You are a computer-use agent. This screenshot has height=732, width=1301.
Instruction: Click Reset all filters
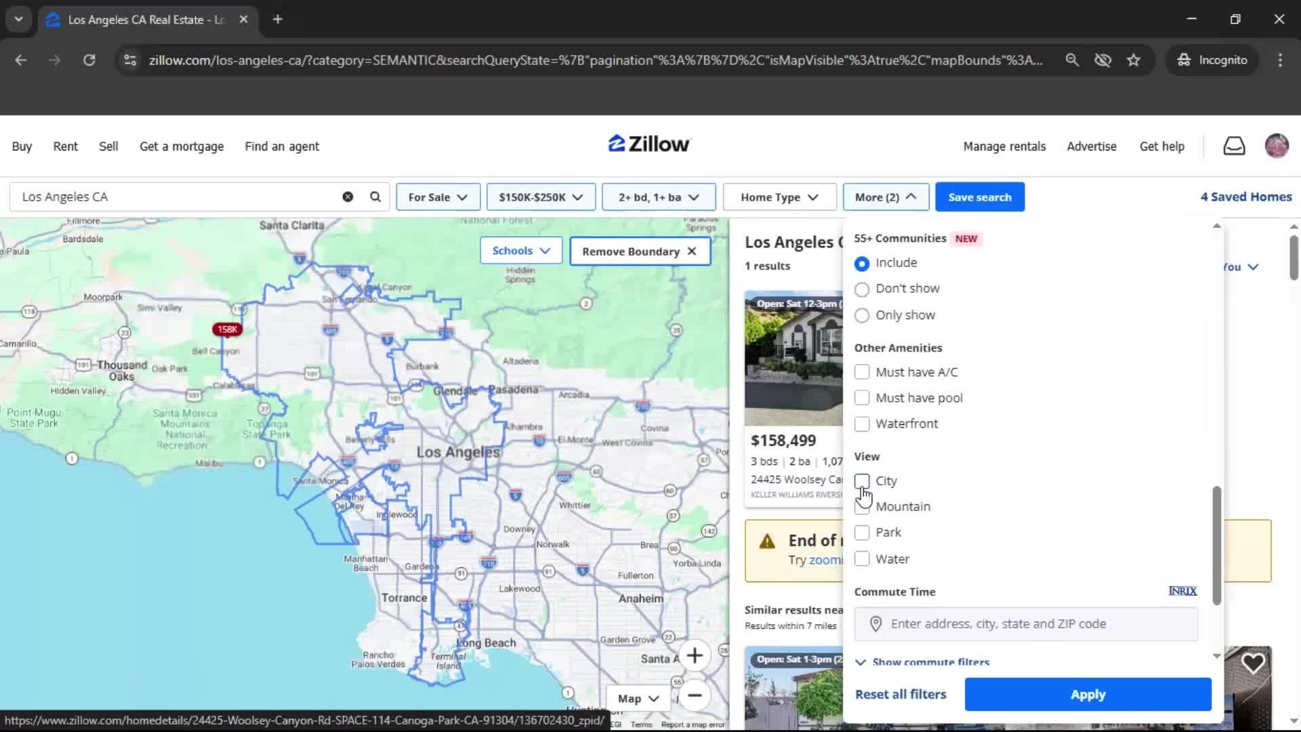(x=900, y=694)
